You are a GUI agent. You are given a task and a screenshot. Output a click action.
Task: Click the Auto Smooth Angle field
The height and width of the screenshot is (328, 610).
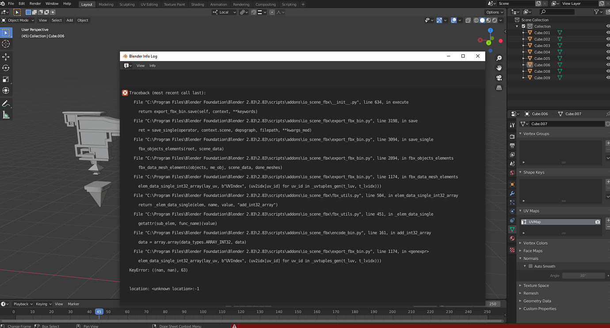point(583,275)
